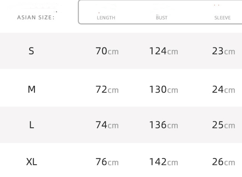Choose the M size row label
Image resolution: width=242 pixels, height=177 pixels.
pyautogui.click(x=32, y=89)
